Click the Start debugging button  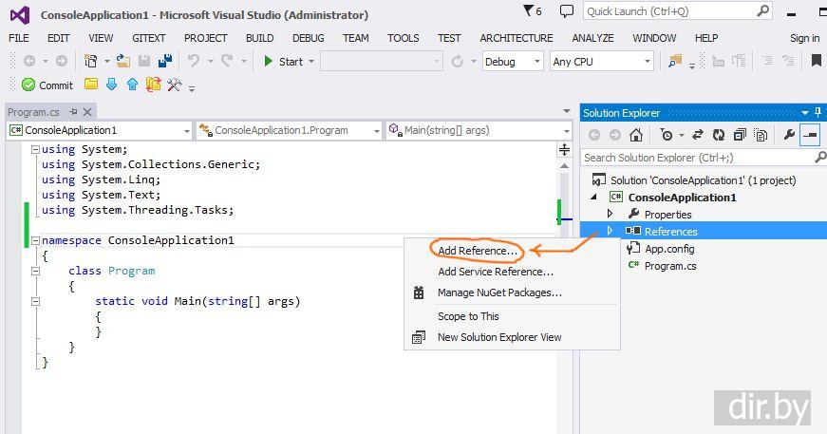283,61
